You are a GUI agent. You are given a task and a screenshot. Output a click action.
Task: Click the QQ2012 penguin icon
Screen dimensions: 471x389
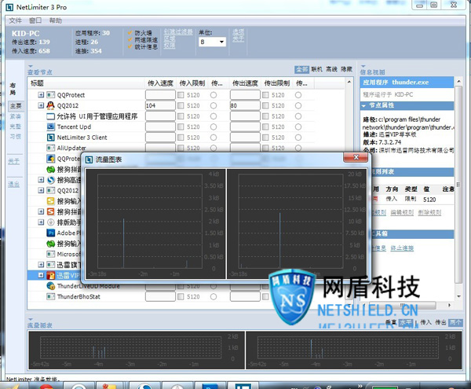pos(50,105)
